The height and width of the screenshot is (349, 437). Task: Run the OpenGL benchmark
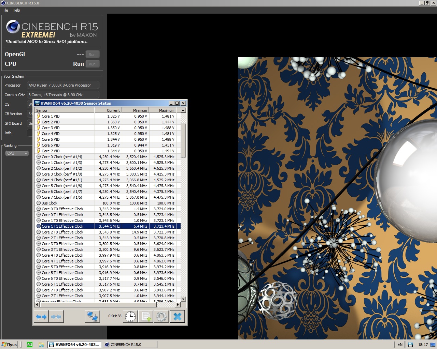pos(92,55)
